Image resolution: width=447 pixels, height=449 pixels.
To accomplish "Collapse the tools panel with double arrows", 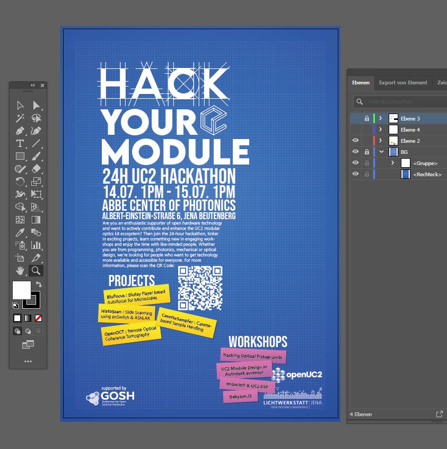I will point(33,85).
